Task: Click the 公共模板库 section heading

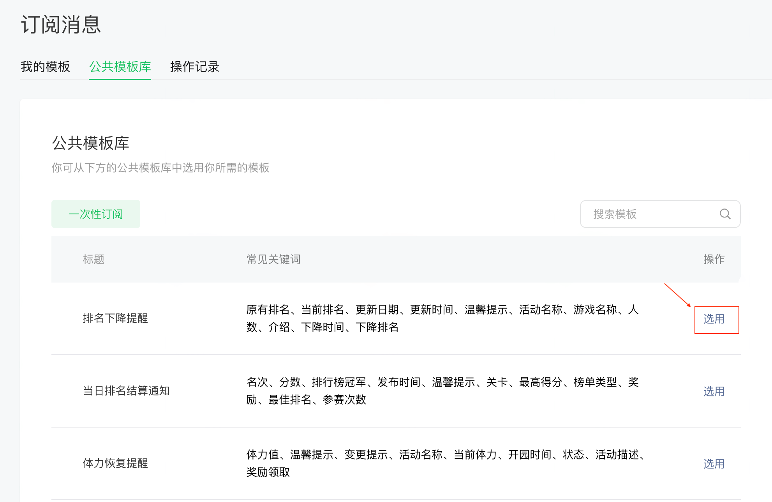Action: point(90,143)
